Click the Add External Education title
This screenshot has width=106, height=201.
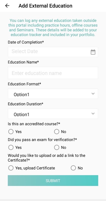pos(45,6)
